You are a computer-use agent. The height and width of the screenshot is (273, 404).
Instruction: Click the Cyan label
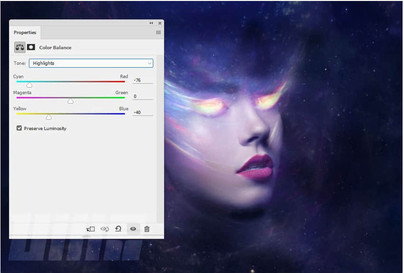[18, 77]
